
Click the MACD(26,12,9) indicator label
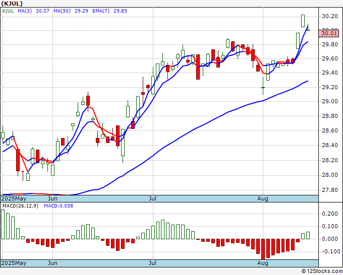tap(20, 206)
